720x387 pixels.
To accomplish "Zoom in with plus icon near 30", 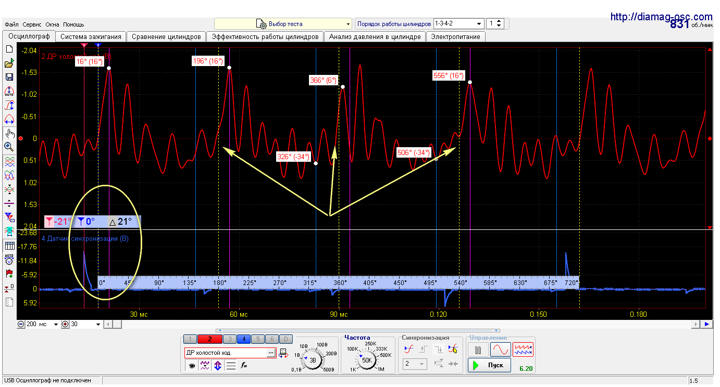I will coord(65,324).
